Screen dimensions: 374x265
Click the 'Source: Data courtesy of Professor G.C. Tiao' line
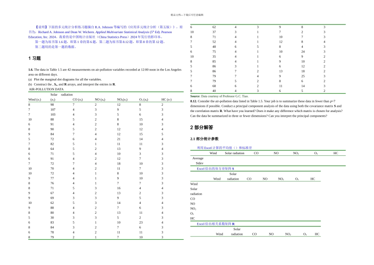point(219,96)
